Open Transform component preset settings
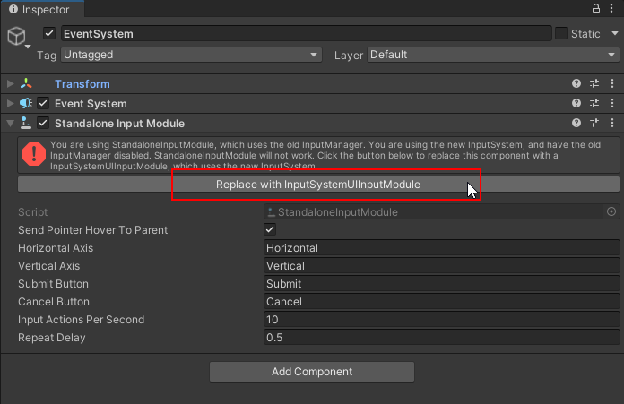 594,83
